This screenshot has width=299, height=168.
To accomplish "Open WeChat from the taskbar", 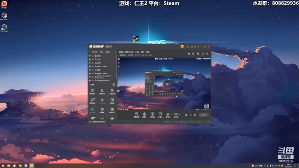I will (x=20, y=166).
